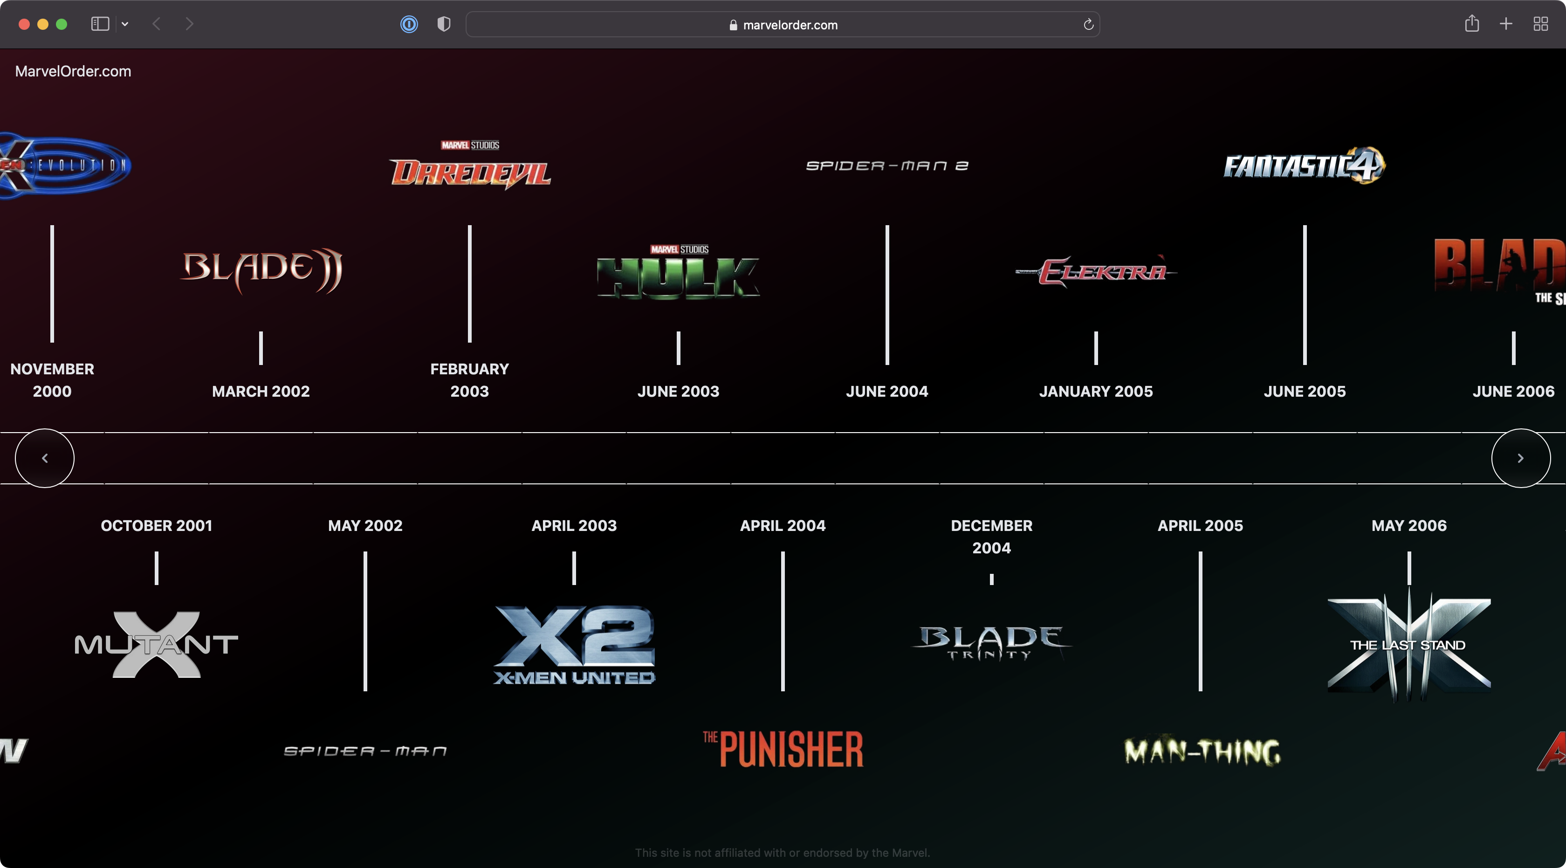
Task: Open a new tab with plus icon
Action: point(1506,24)
